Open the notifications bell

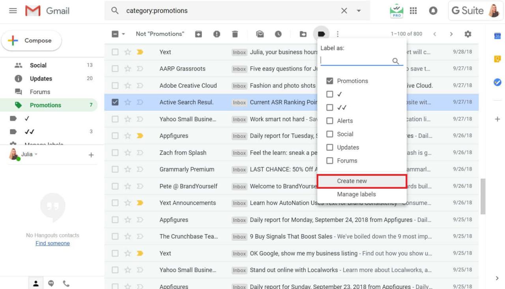click(x=433, y=11)
